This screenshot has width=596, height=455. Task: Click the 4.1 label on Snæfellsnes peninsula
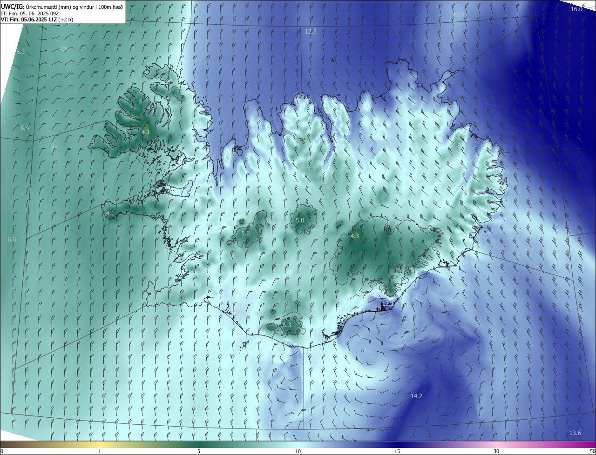point(110,214)
